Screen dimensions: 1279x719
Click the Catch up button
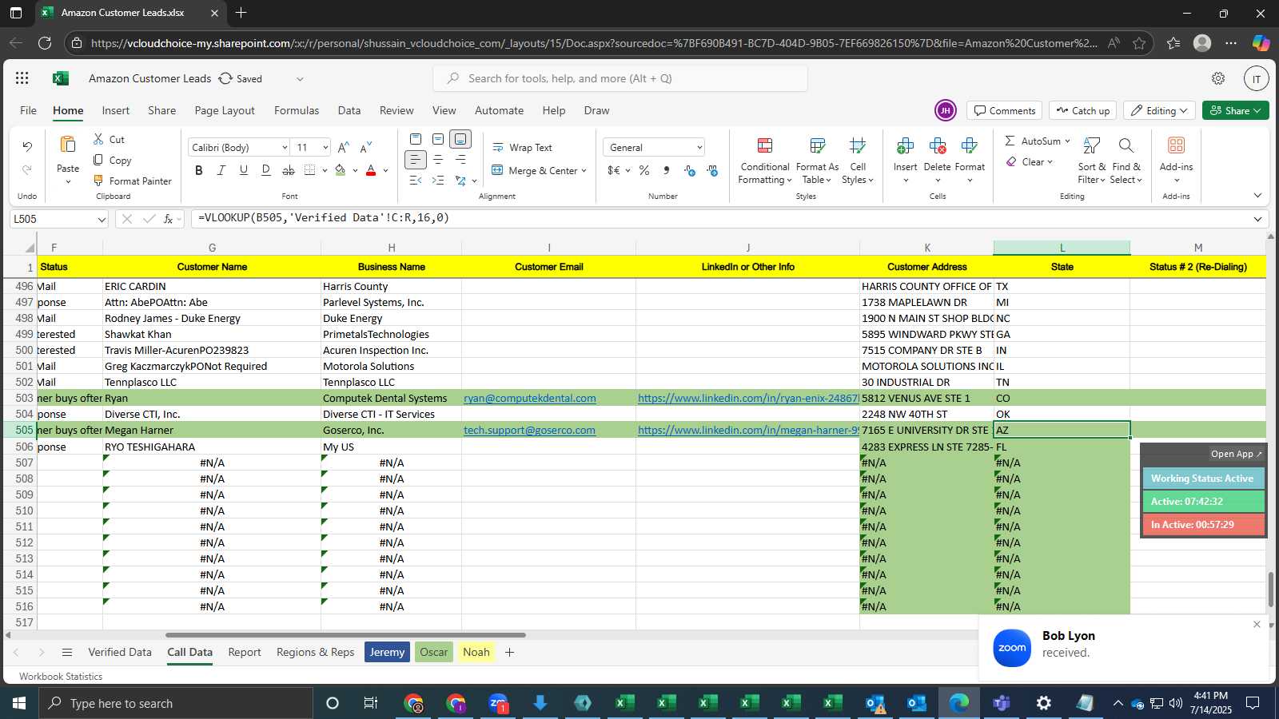point(1083,110)
